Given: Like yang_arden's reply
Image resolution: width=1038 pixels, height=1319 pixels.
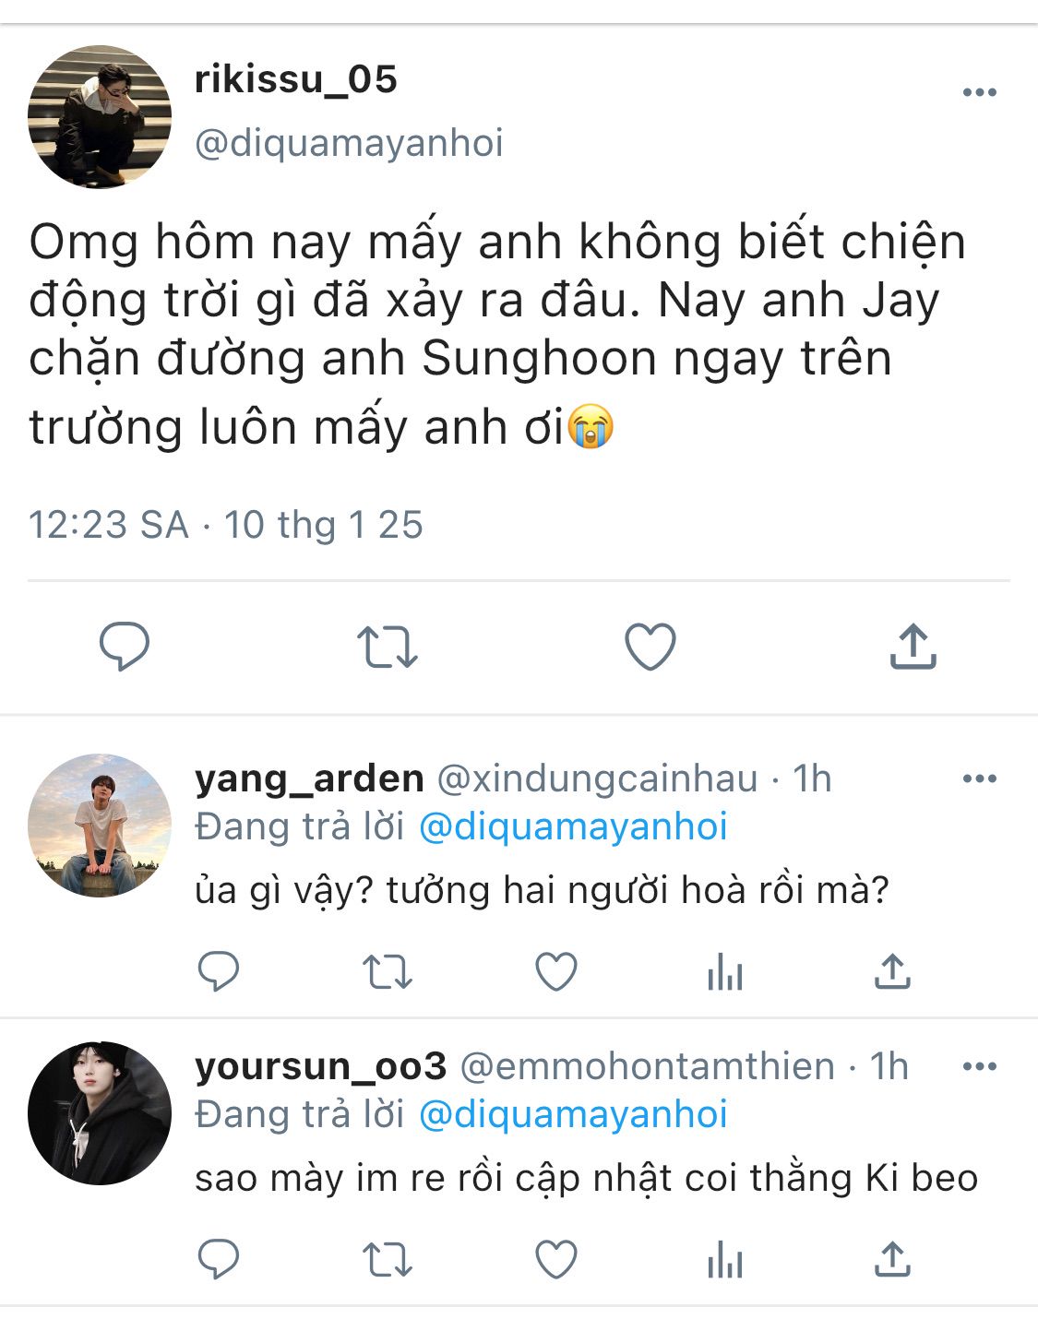Looking at the screenshot, I should pos(556,972).
